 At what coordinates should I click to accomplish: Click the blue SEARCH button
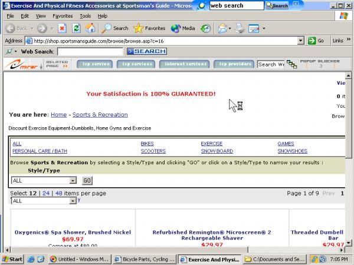pos(147,51)
